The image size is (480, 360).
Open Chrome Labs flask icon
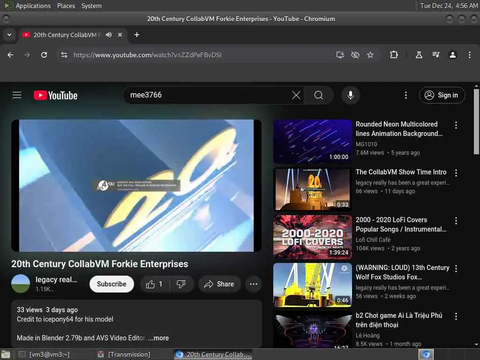[419, 55]
